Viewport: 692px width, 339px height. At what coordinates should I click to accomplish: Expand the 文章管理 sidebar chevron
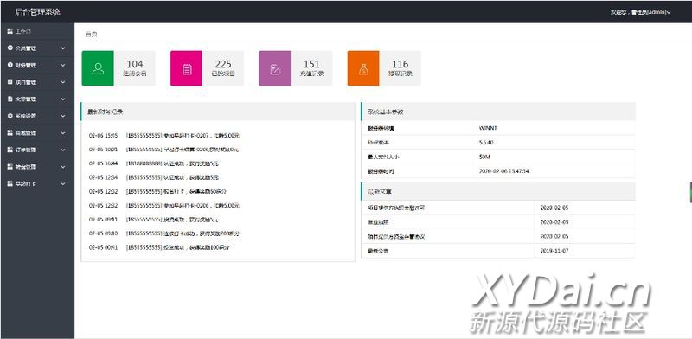(63, 99)
